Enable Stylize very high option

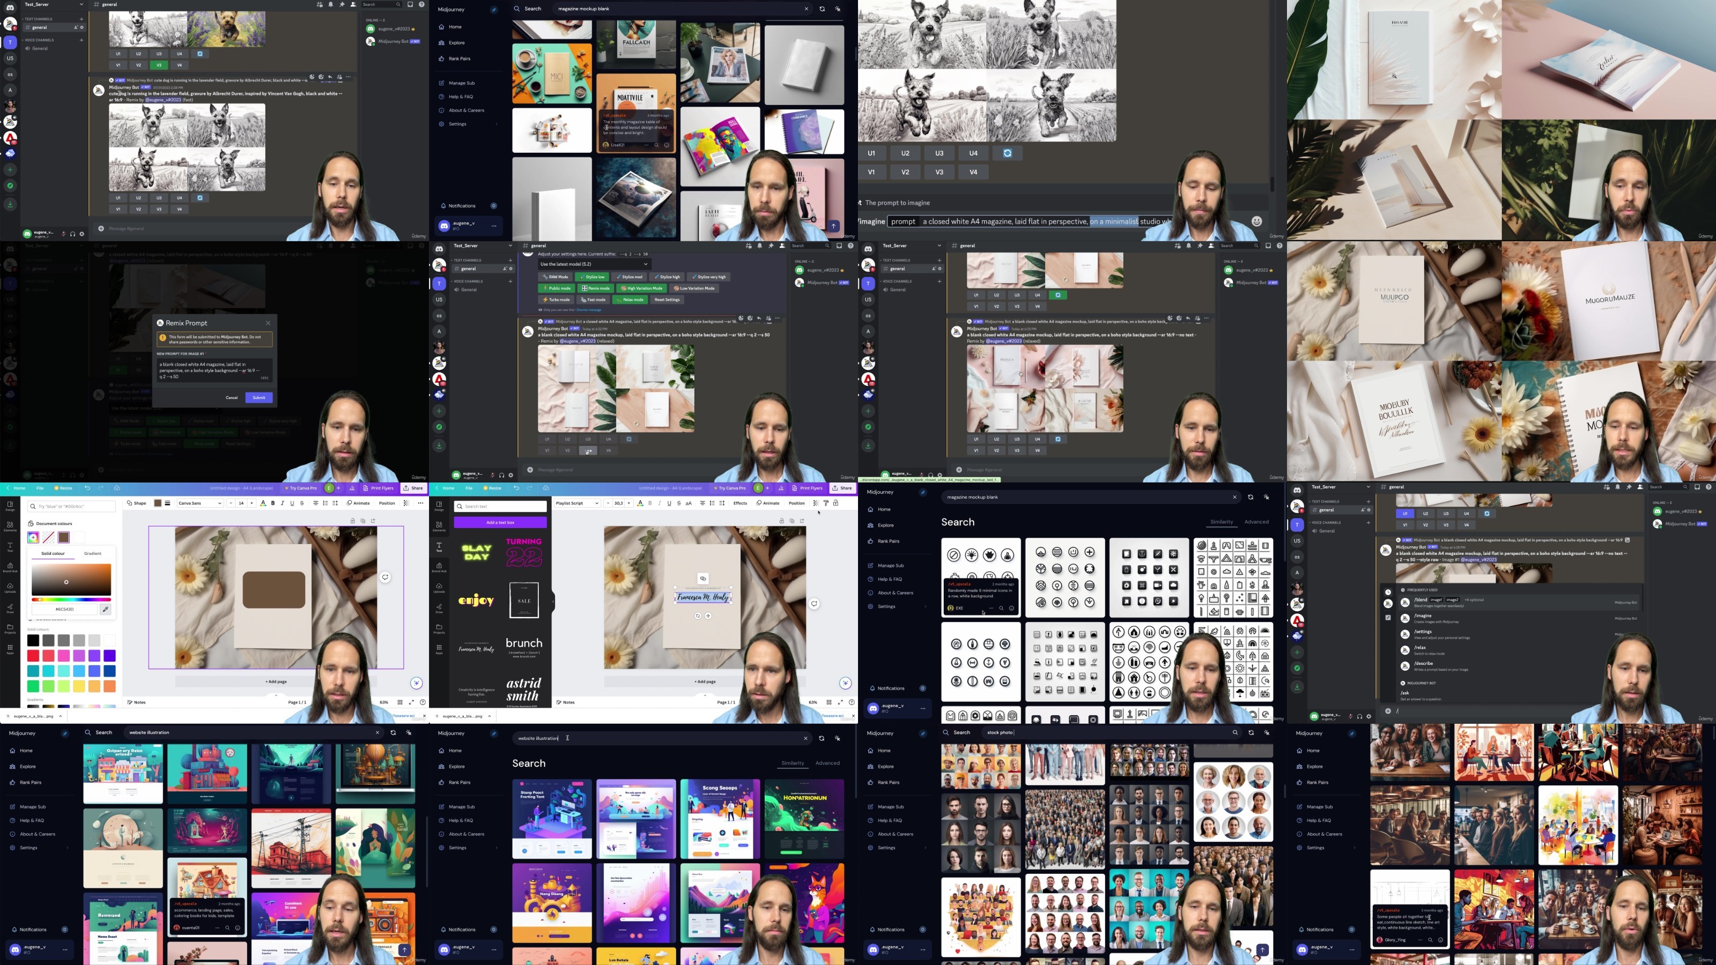(708, 277)
